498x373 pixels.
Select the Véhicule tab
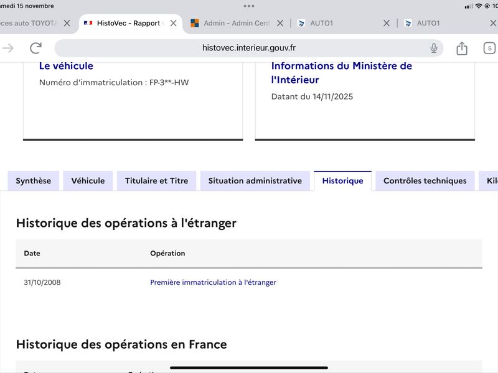click(x=88, y=181)
